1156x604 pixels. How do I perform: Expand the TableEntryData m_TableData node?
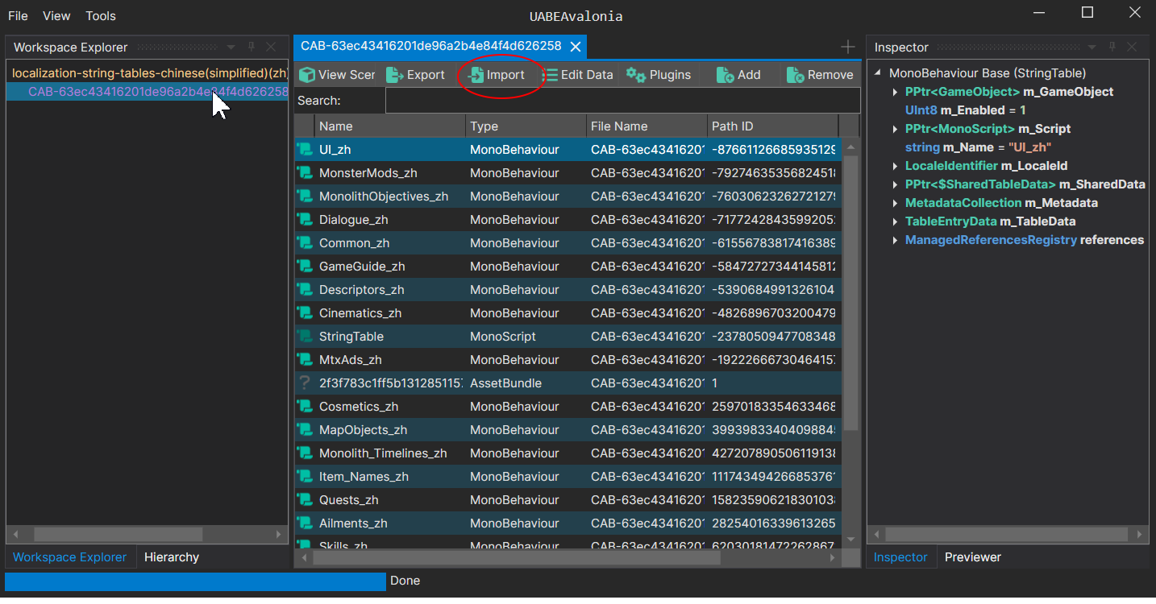pos(895,221)
